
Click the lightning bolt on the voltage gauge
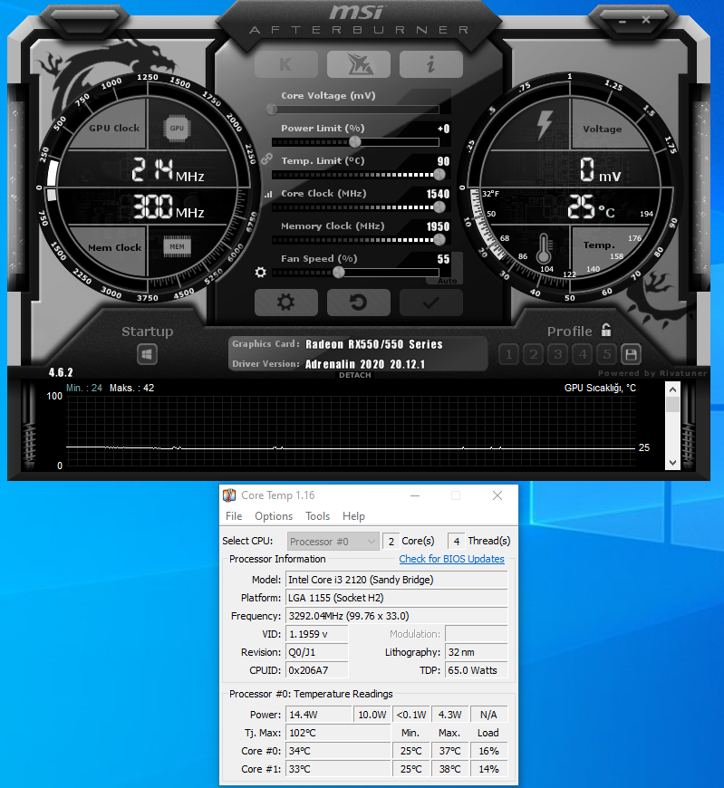point(545,124)
